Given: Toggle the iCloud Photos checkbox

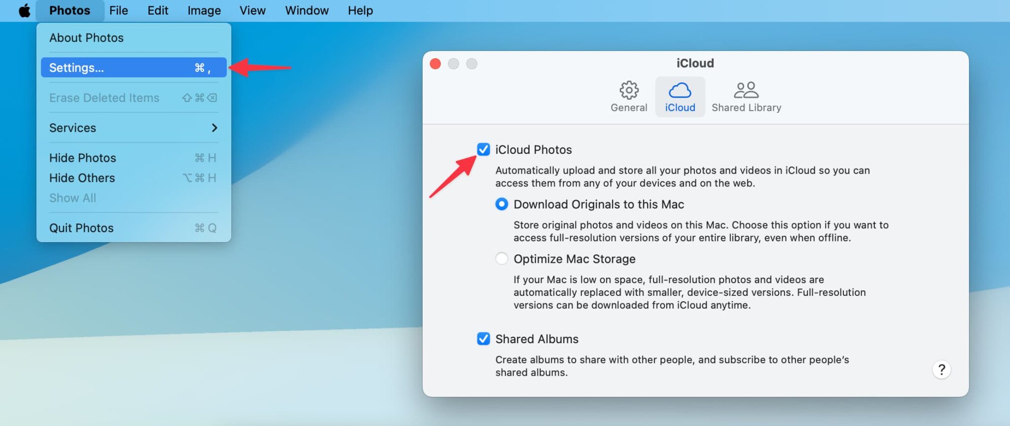Looking at the screenshot, I should click(483, 149).
